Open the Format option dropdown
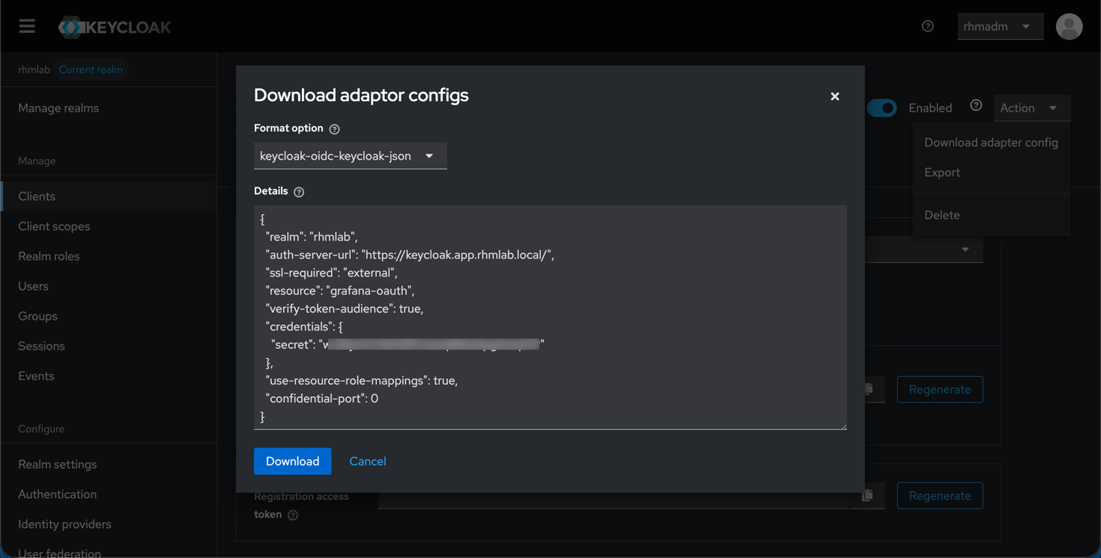 pos(350,156)
